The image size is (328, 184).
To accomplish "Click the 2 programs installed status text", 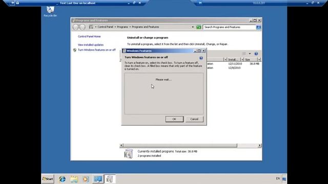I will pos(149,156).
